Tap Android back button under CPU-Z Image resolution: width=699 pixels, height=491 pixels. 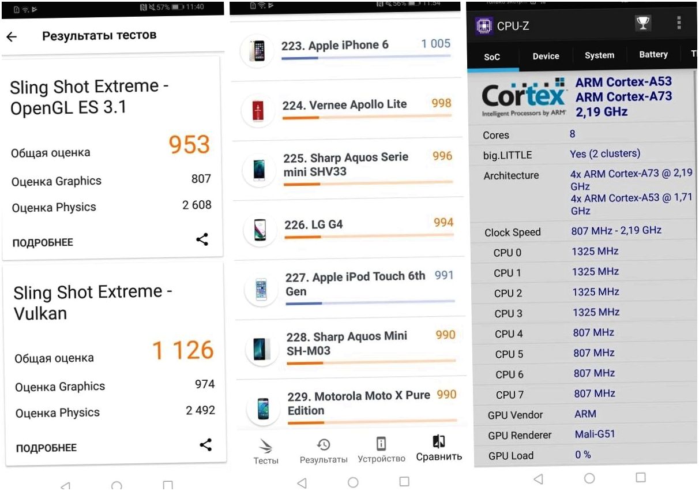(538, 479)
